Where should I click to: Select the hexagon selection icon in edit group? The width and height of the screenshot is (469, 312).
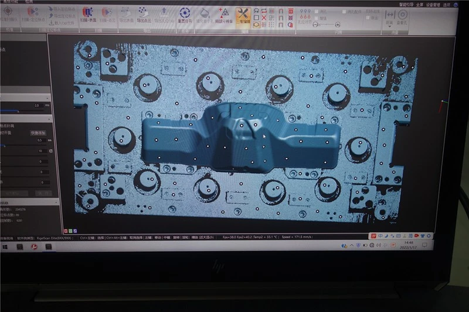coord(256,25)
